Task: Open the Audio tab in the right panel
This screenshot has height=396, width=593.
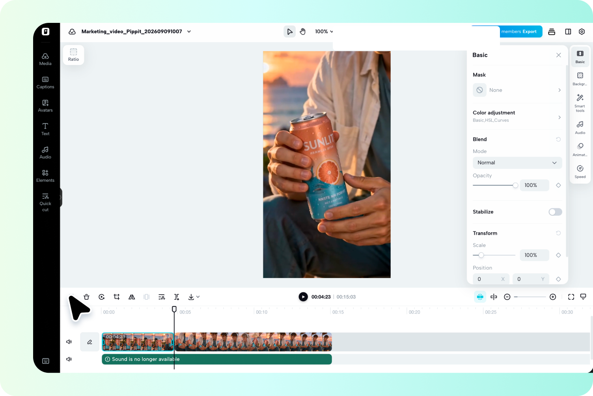Action: point(580,128)
